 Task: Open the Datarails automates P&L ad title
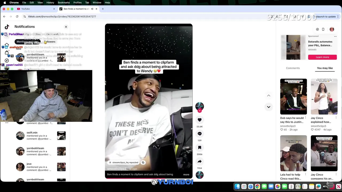320,43
